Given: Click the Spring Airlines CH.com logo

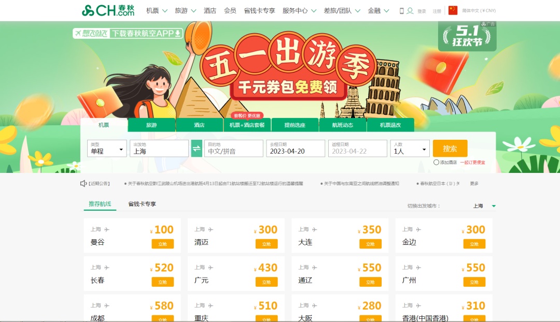Looking at the screenshot, I should click(108, 10).
